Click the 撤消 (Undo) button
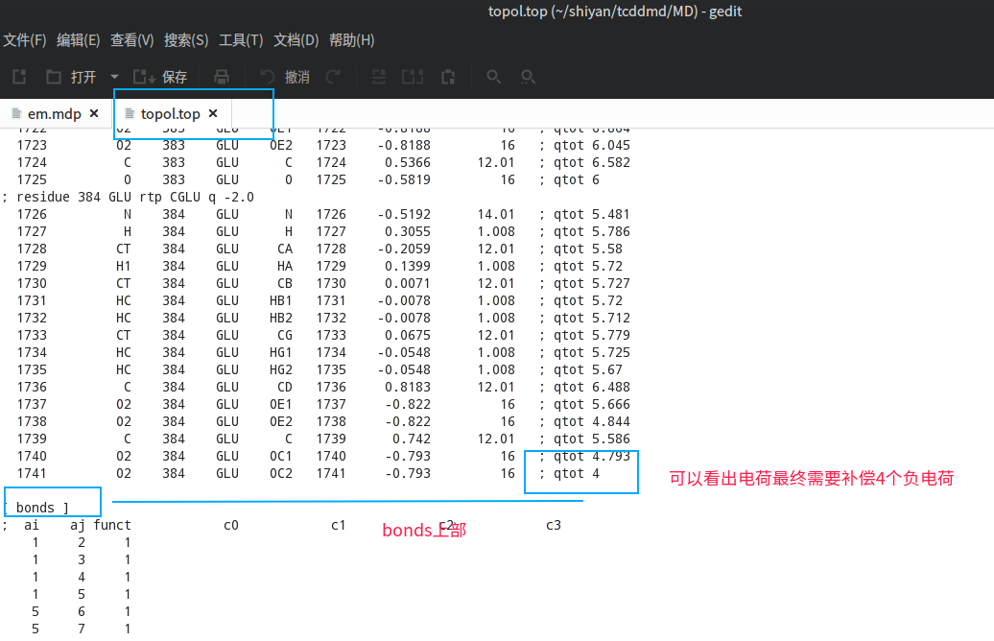Screen dimensions: 994x641 point(285,77)
